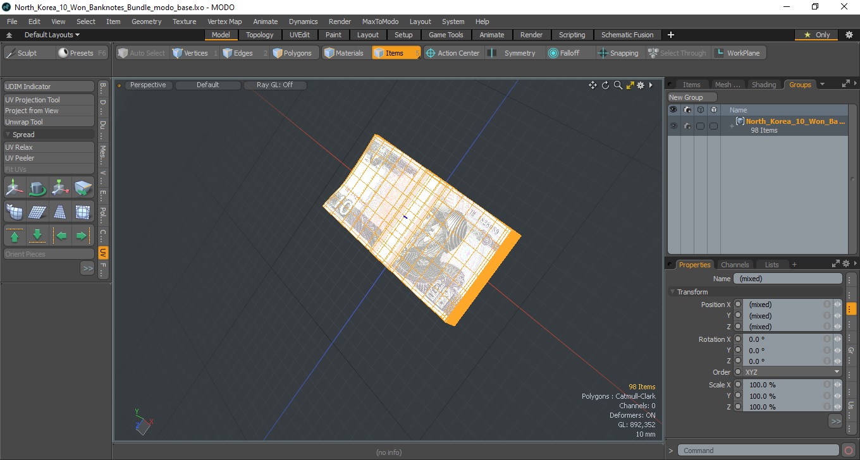This screenshot has height=460, width=860.
Task: Collapse the Spread section
Action: (8, 135)
